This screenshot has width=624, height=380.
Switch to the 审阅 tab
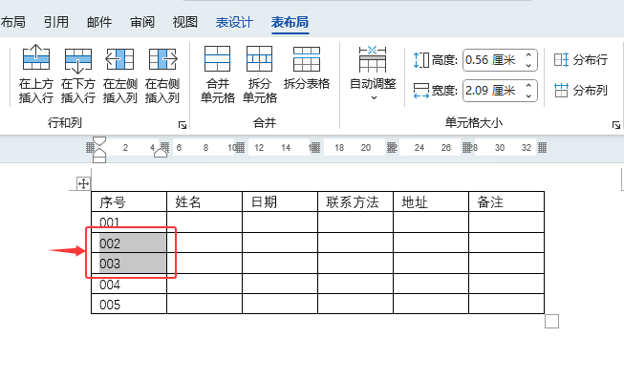pyautogui.click(x=142, y=22)
